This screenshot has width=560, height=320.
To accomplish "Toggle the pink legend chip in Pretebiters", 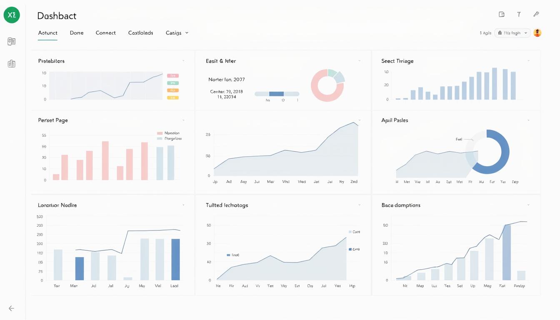I will (173, 76).
